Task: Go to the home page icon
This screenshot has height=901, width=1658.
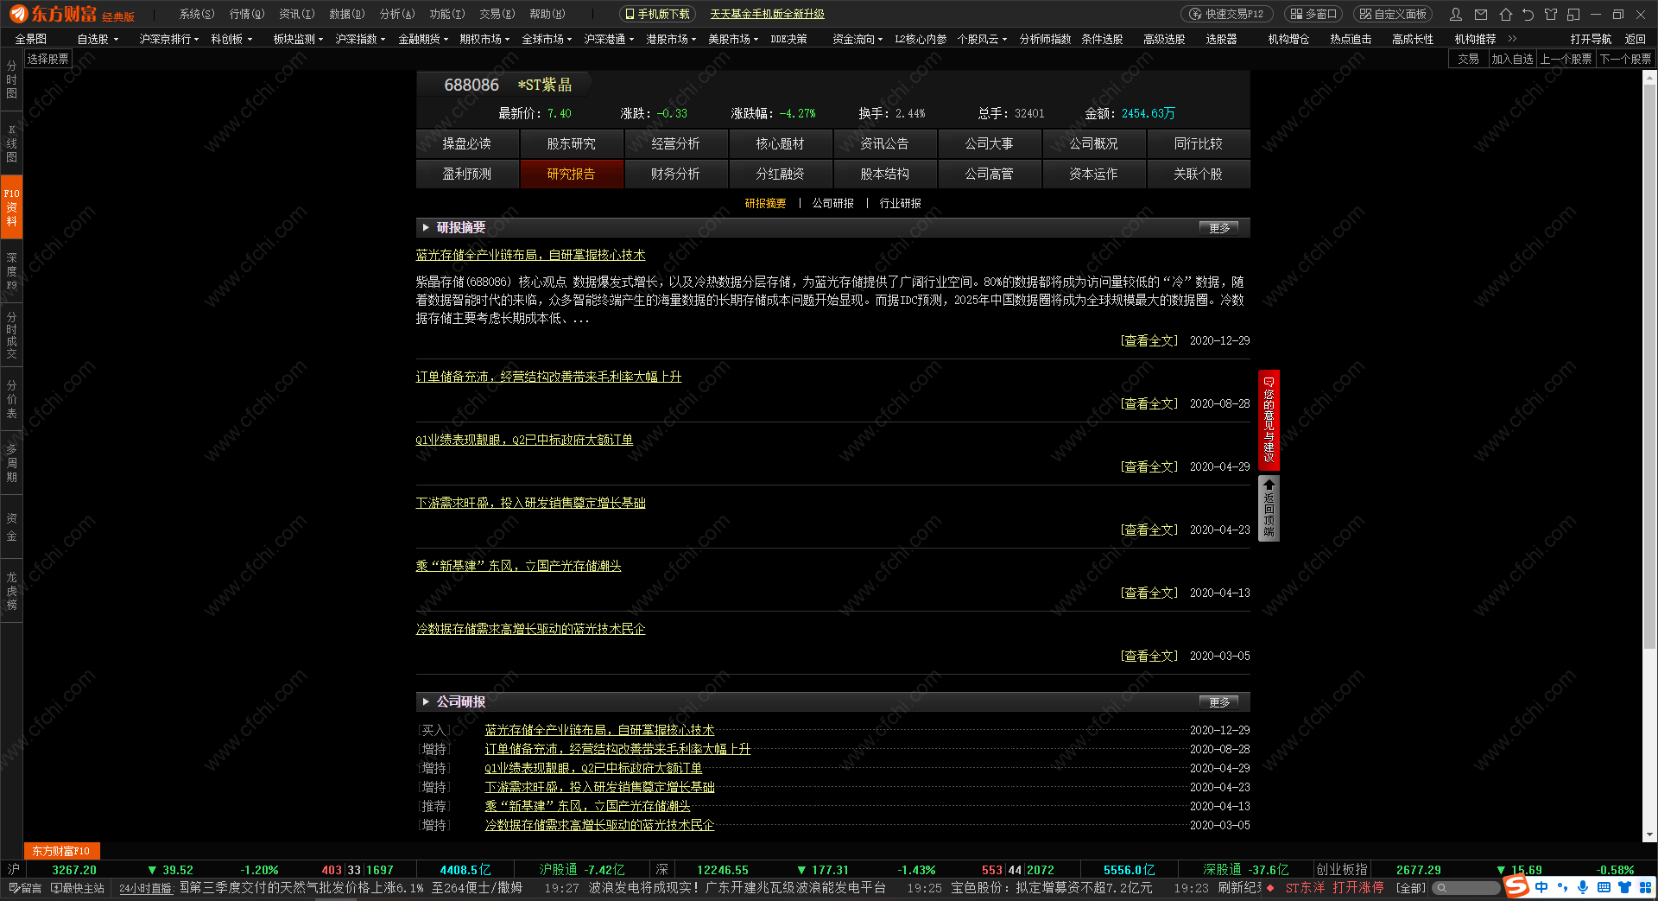Action: 1506,14
